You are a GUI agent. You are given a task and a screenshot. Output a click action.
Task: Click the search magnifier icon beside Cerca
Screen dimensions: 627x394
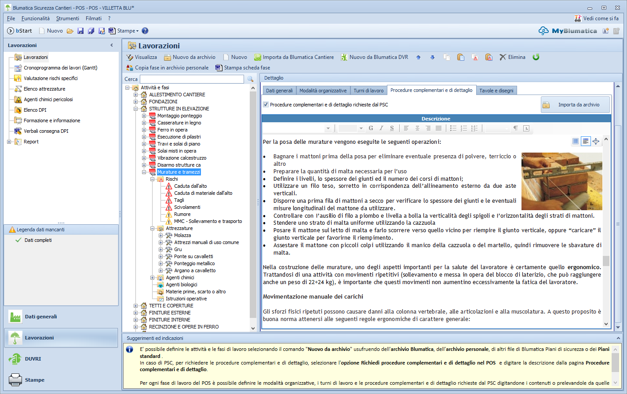251,79
